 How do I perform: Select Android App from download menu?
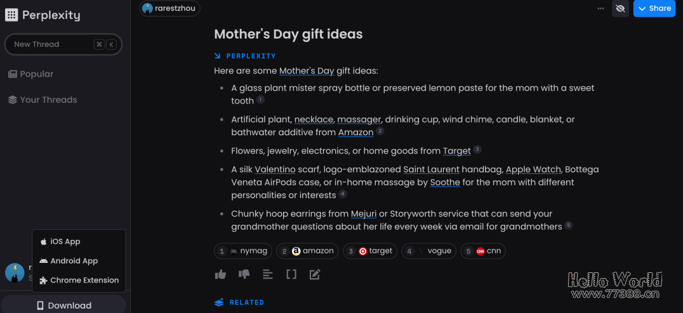74,261
